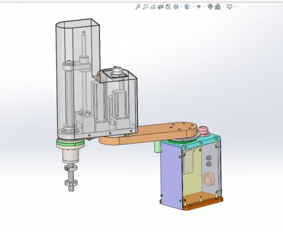Select the Zoom to Area tool

pos(145,6)
